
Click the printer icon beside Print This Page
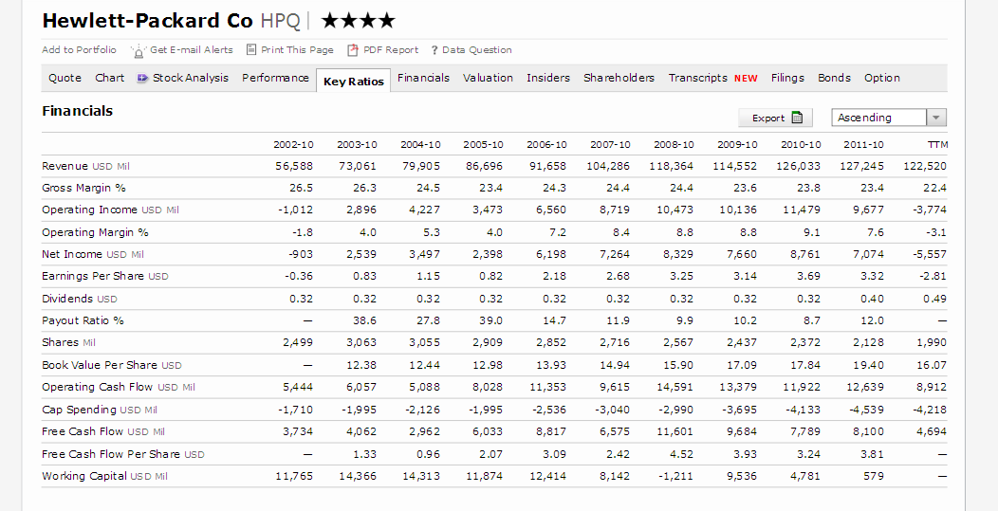[x=251, y=49]
